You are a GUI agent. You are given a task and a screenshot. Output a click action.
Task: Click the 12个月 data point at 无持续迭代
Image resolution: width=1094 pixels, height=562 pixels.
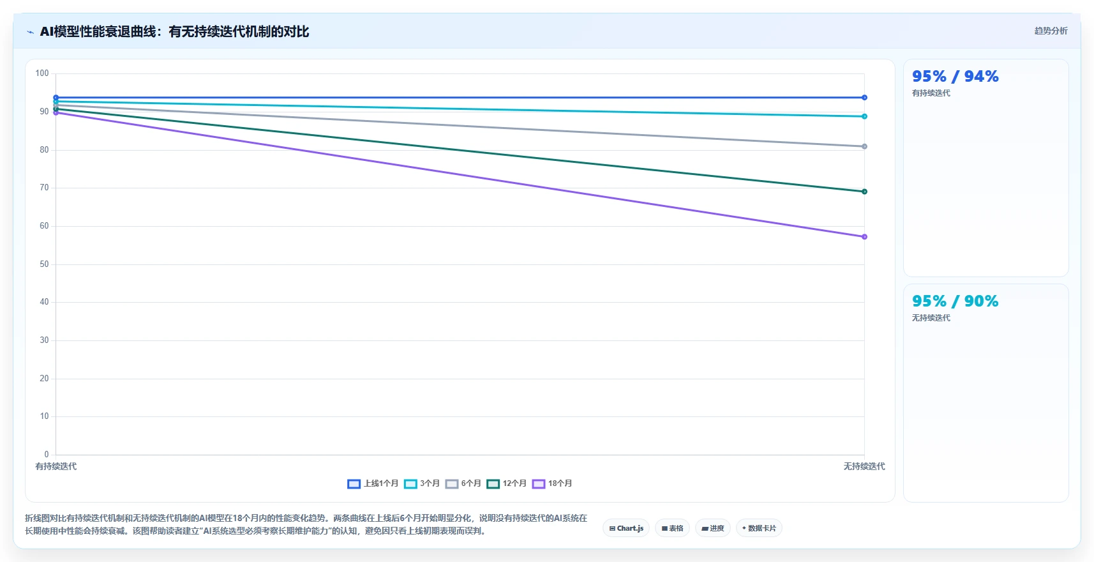[864, 192]
